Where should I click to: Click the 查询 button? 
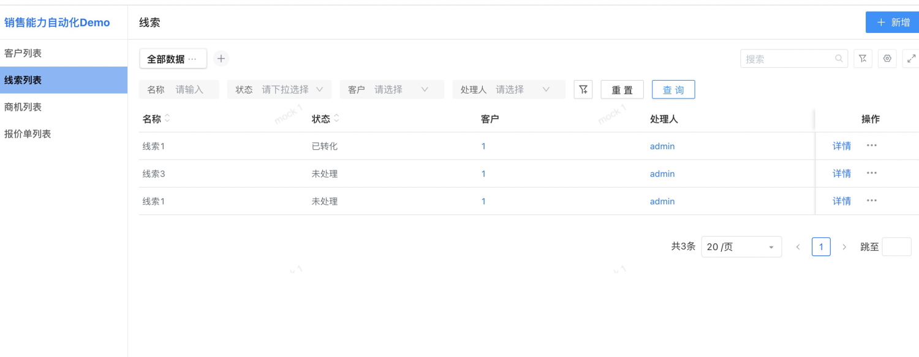point(673,89)
